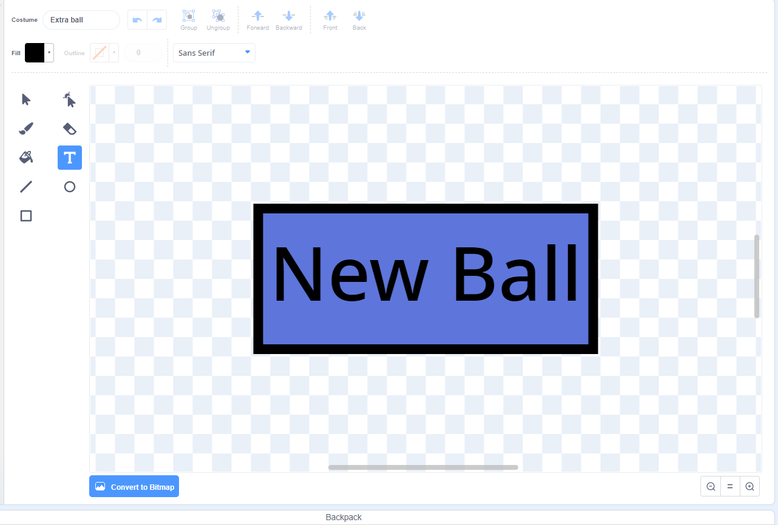Screen dimensions: 778x525
Task: Open the Outline color dropdown arrow
Action: [x=114, y=53]
